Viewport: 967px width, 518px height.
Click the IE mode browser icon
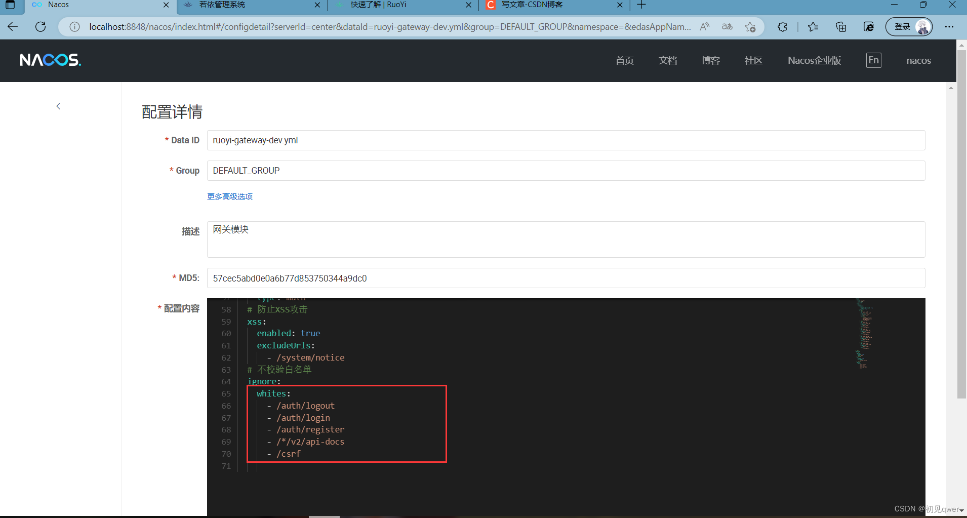coord(869,27)
